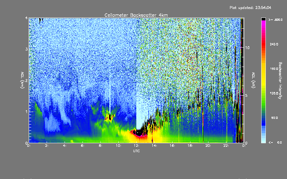Click the 5 tick on kft axis
This screenshot has width=287, height=179.
tap(246, 96)
